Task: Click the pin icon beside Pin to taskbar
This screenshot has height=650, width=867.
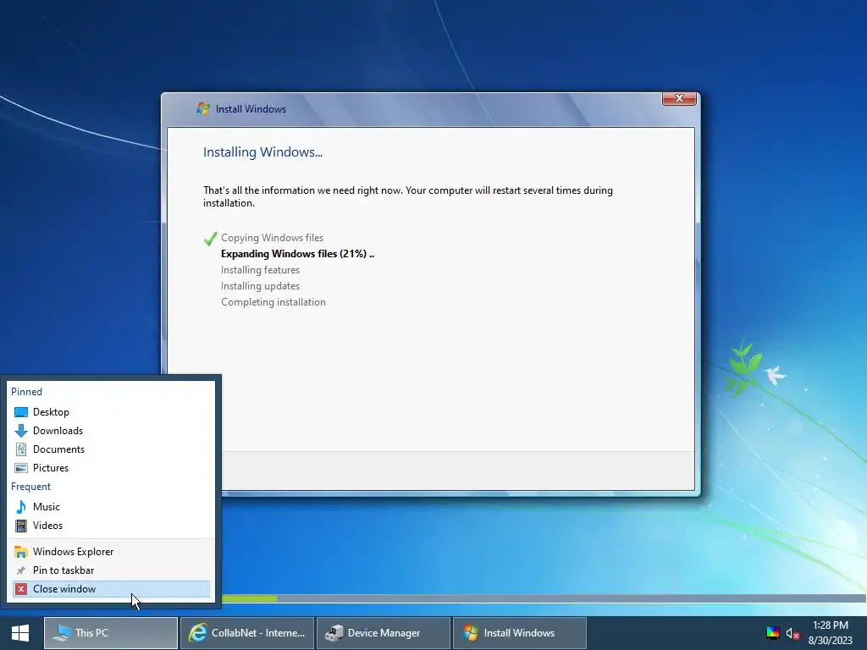Action: click(21, 570)
